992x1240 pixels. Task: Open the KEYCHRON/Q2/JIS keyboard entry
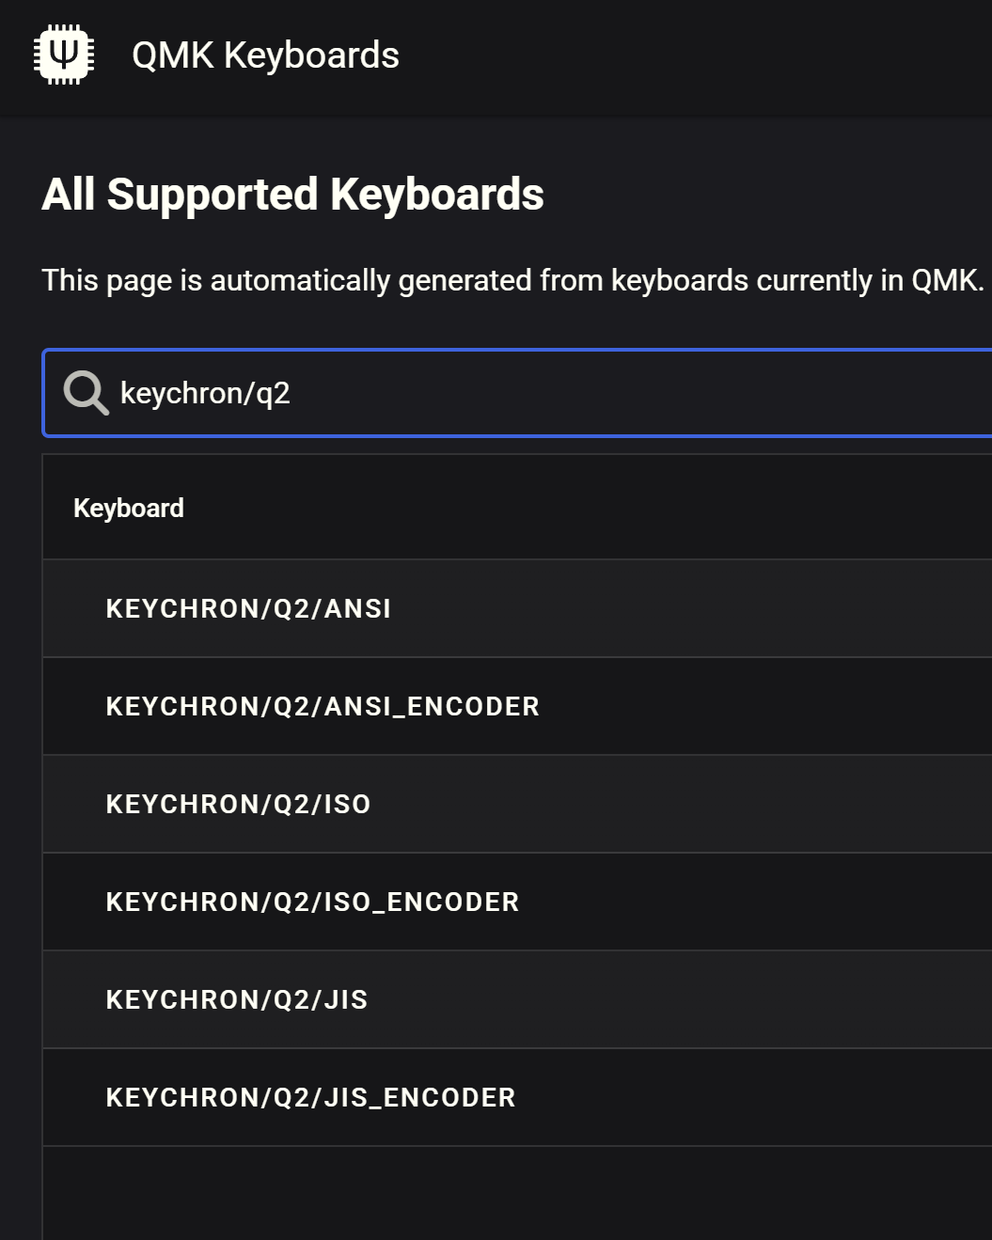(237, 1000)
